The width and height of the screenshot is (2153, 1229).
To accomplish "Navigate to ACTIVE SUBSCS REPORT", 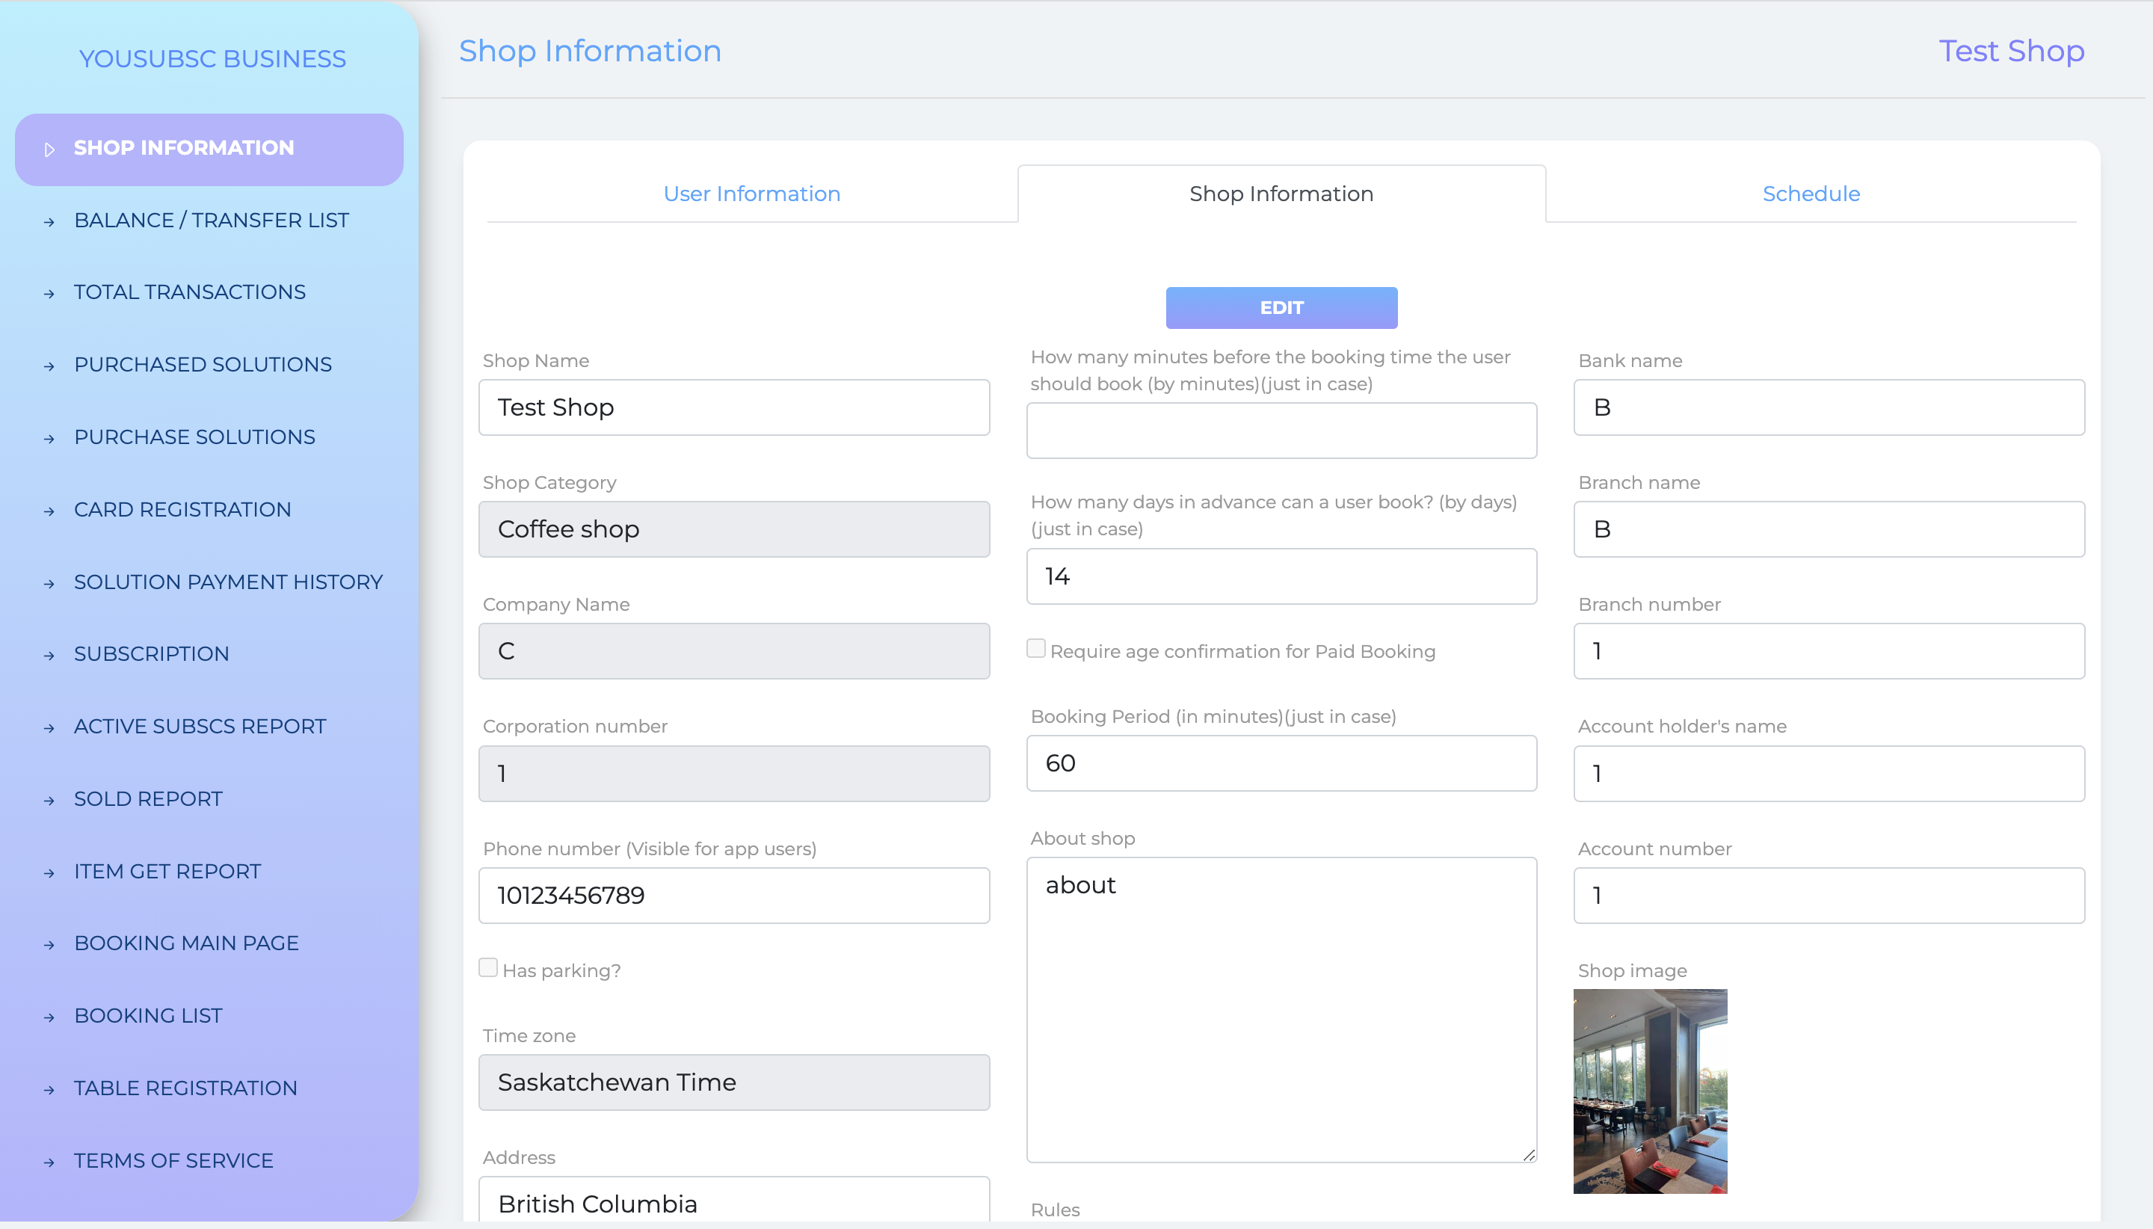I will click(x=199, y=727).
